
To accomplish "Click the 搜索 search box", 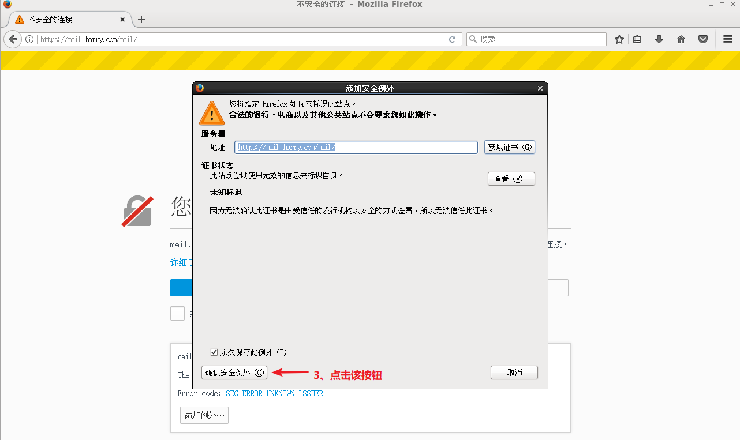I will (x=536, y=39).
